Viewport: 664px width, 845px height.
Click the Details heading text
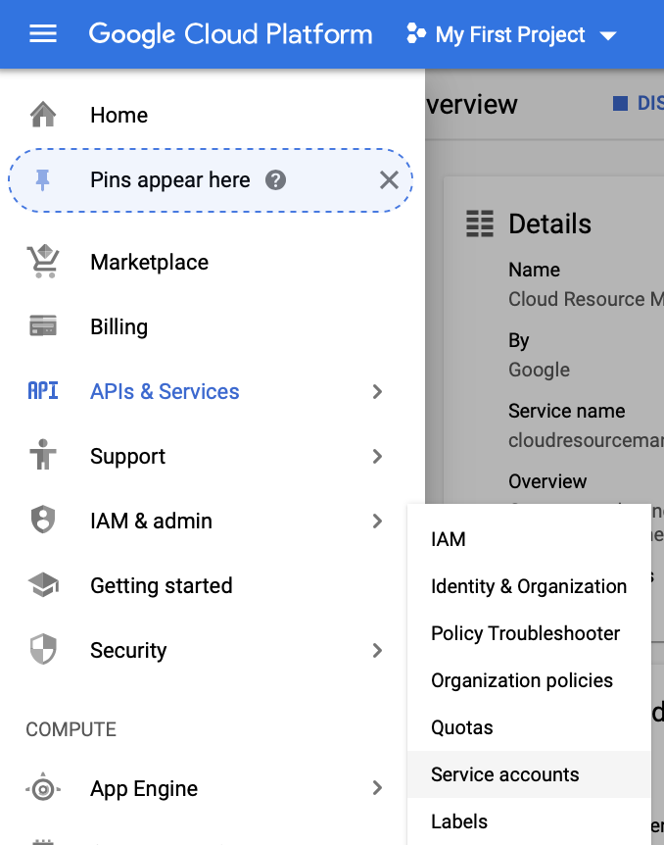pyautogui.click(x=549, y=224)
